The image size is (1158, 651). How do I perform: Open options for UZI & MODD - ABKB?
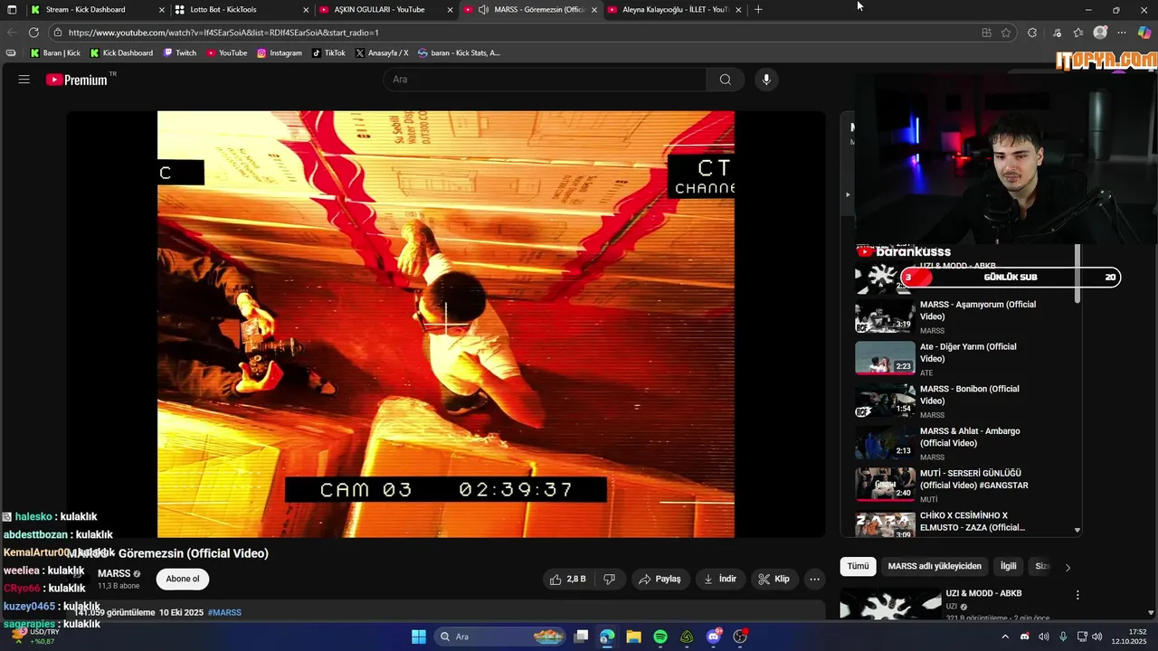[1077, 595]
